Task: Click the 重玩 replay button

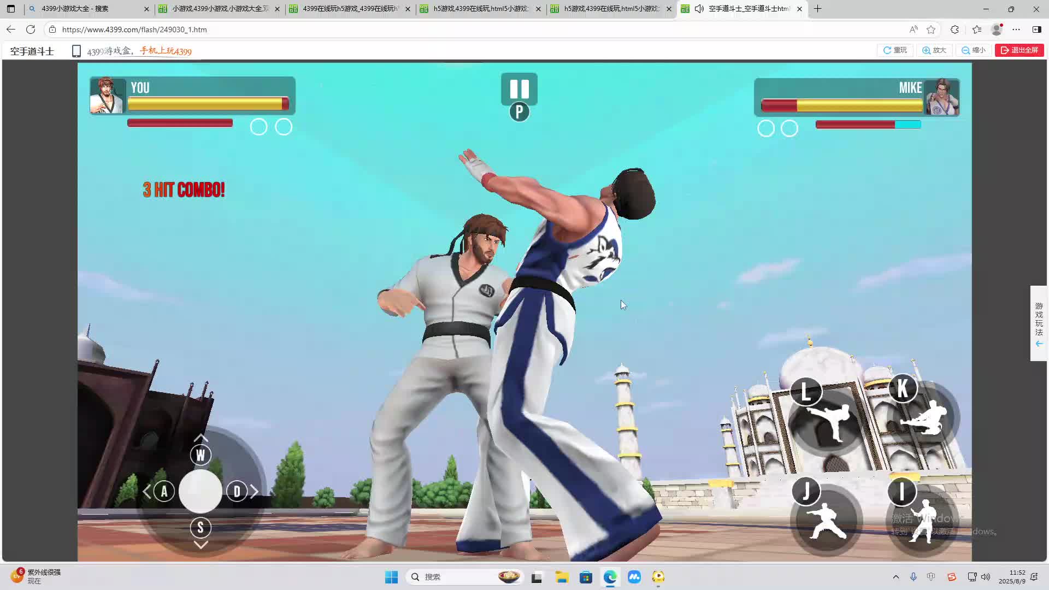Action: tap(895, 50)
